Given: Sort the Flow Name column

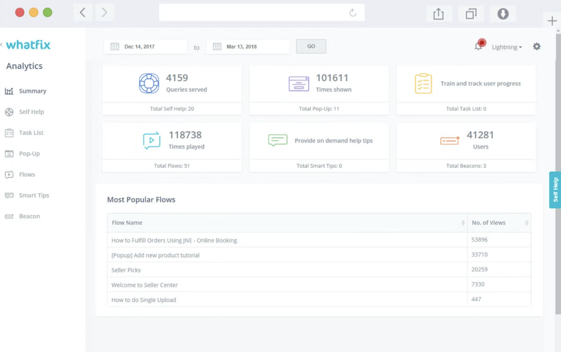Looking at the screenshot, I should pos(463,223).
